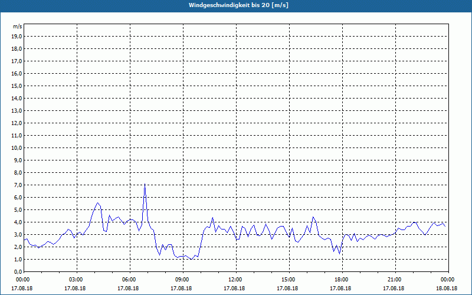The width and height of the screenshot is (472, 295).
Task: Select the 21:00 time marker
Action: [395, 280]
